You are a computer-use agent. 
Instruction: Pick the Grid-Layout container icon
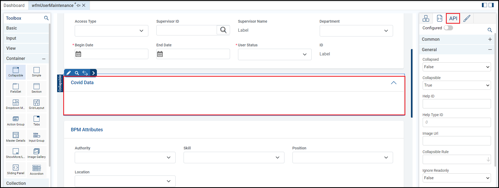coord(37,104)
